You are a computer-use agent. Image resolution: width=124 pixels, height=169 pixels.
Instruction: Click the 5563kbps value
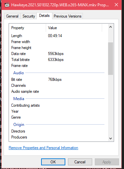[56, 54]
